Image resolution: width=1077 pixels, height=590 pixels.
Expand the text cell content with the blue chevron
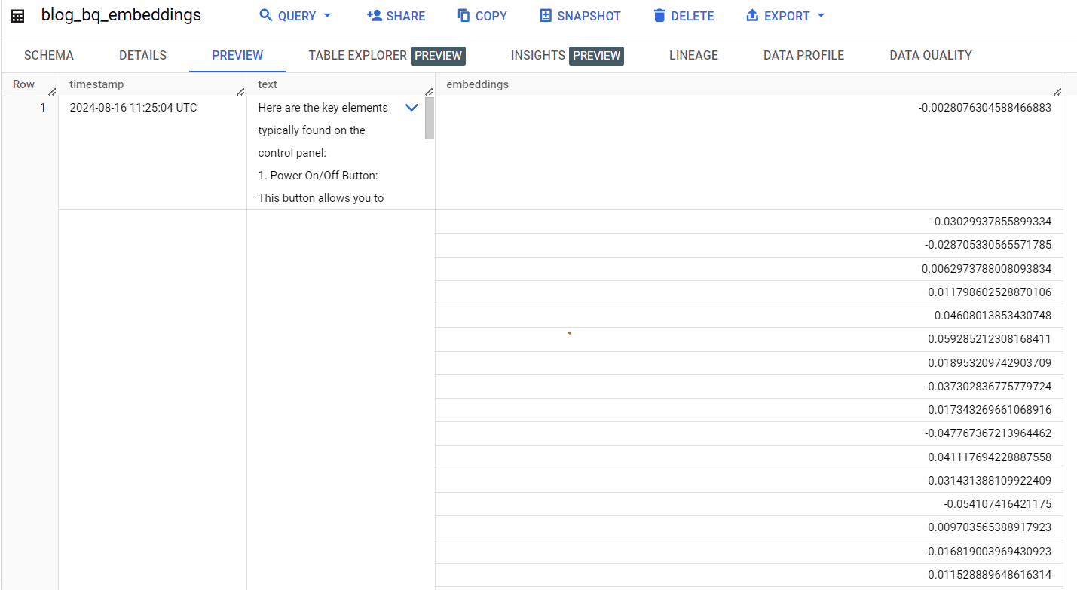click(x=412, y=107)
